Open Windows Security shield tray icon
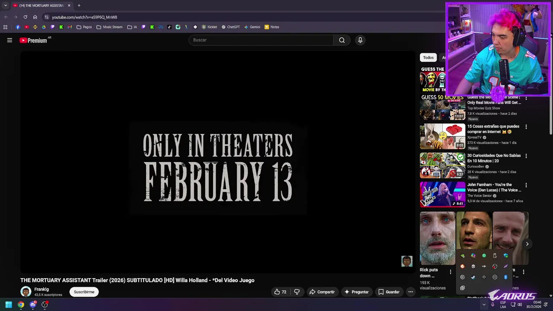The height and width of the screenshot is (311, 553). [x=505, y=256]
